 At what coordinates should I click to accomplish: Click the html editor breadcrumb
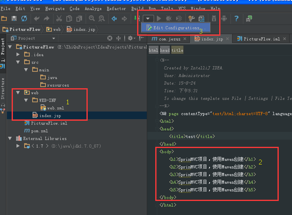pyautogui.click(x=154, y=50)
